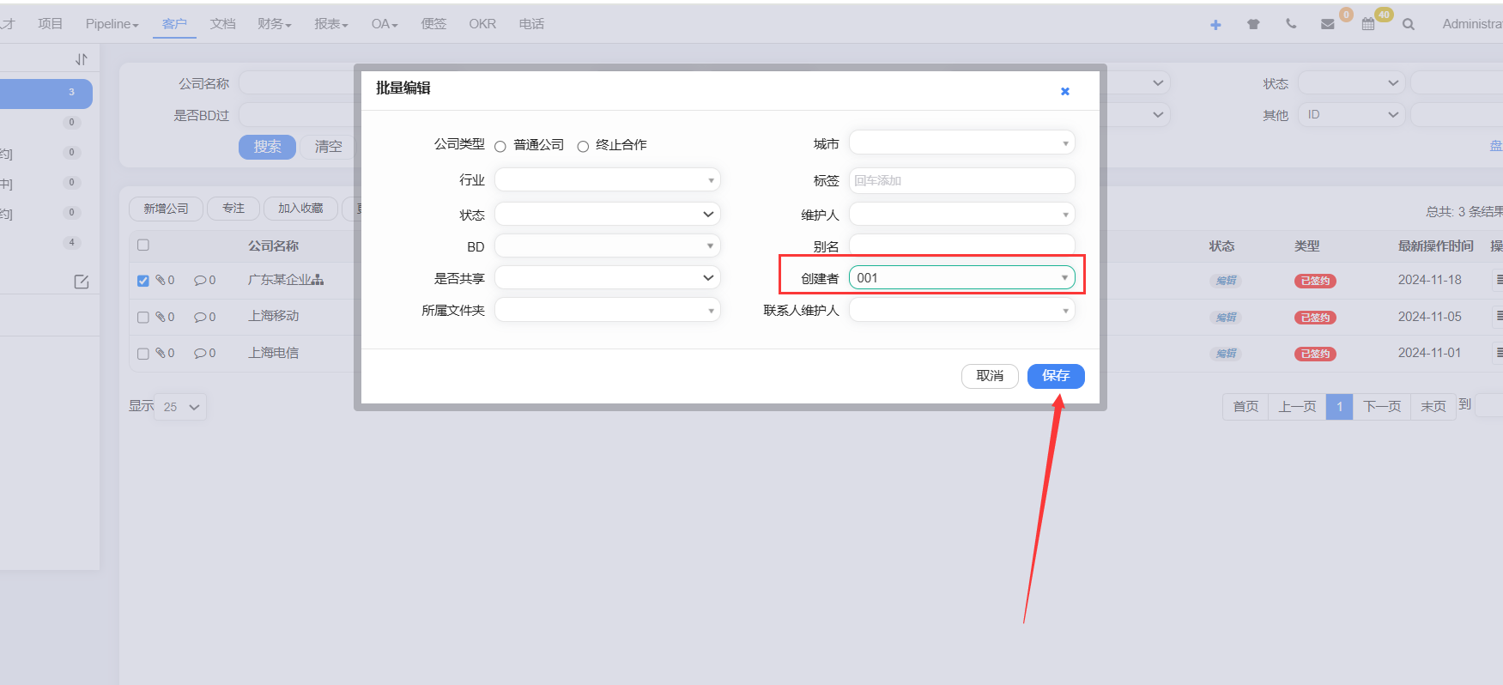The height and width of the screenshot is (685, 1503).
Task: Open the 文档 tab
Action: tap(222, 24)
